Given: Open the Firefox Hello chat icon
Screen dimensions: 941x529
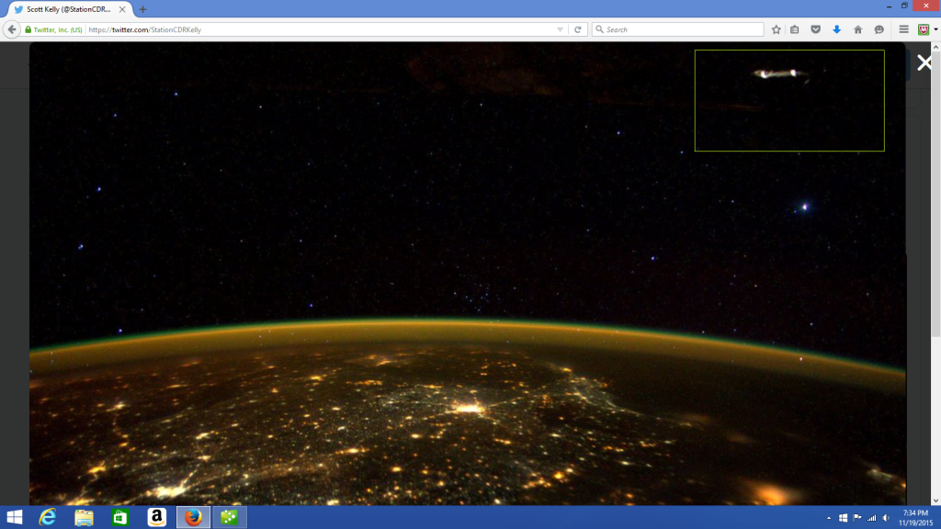Looking at the screenshot, I should click(x=879, y=29).
